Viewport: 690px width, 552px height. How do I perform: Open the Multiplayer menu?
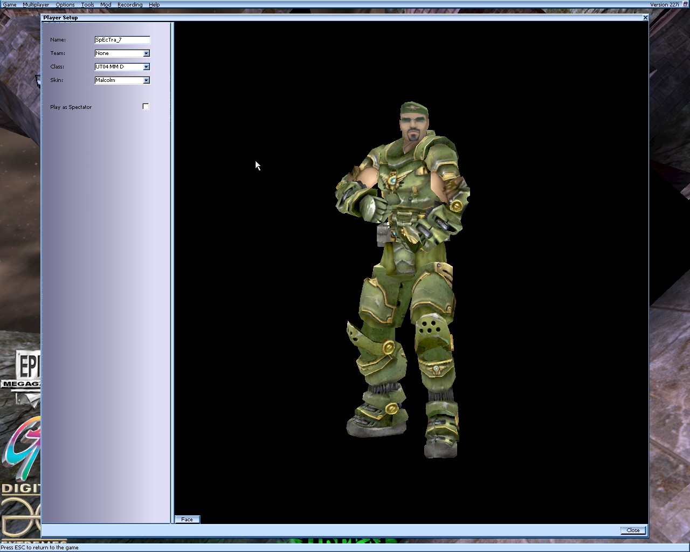(x=36, y=4)
